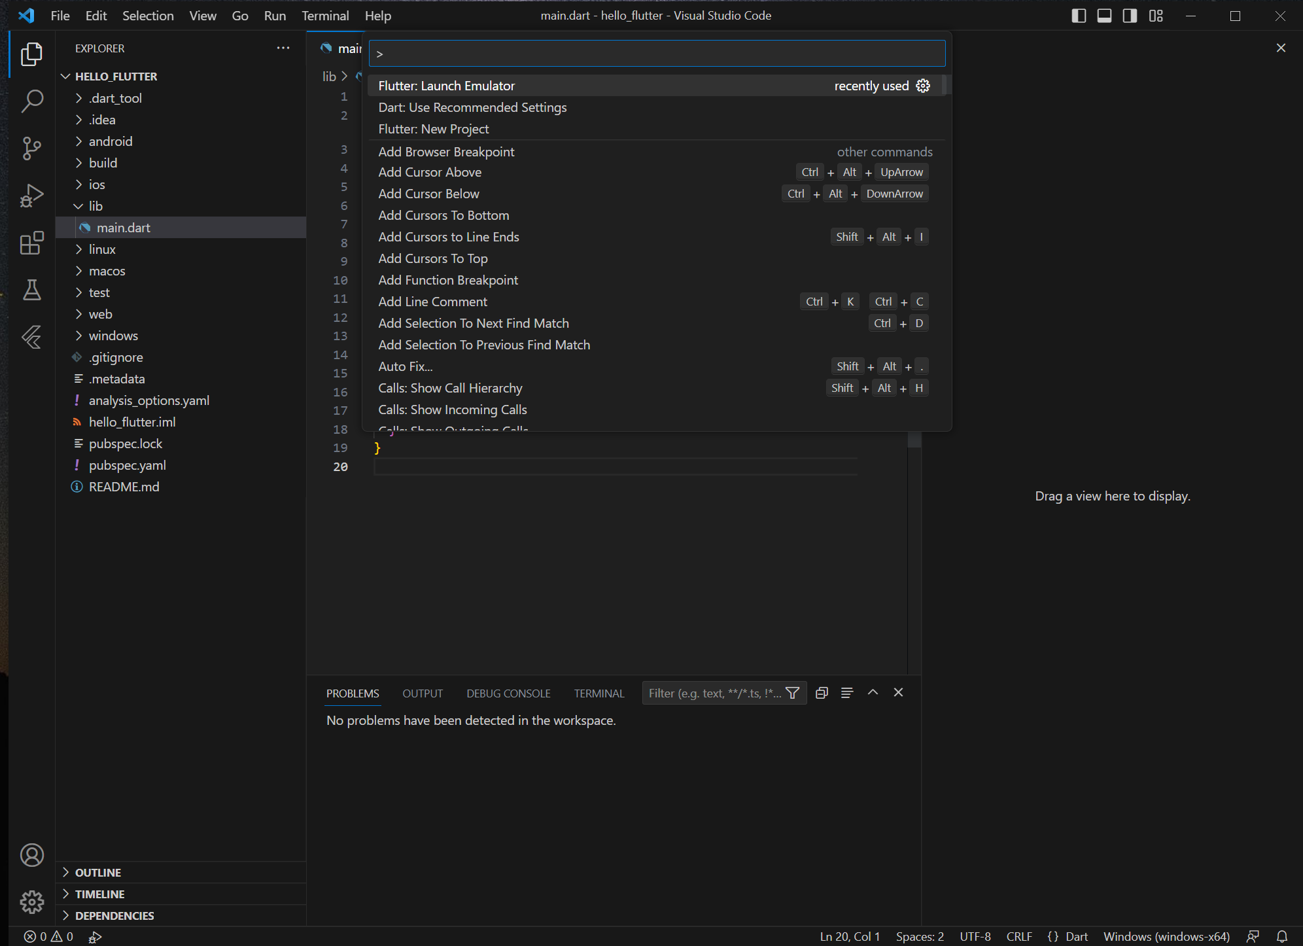Click the Explorer more actions ellipsis
This screenshot has width=1303, height=946.
pos(283,48)
